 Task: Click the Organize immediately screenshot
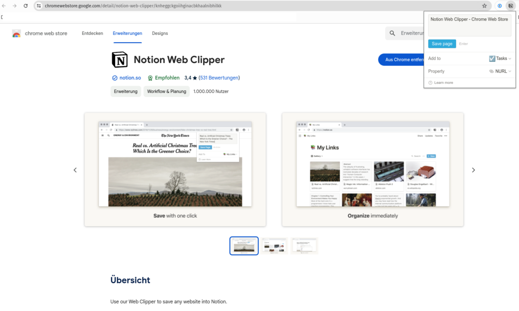tap(373, 169)
